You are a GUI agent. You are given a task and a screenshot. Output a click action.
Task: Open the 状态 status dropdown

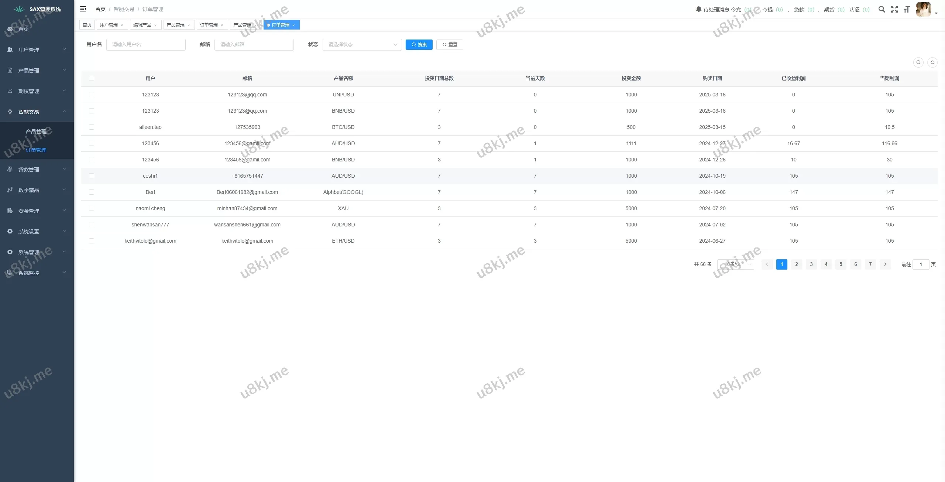click(x=362, y=45)
